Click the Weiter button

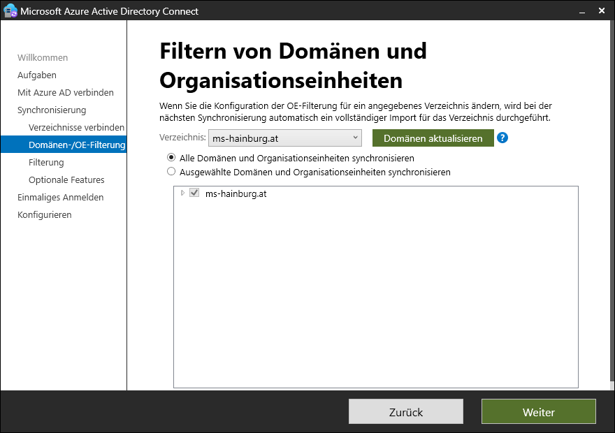[538, 411]
